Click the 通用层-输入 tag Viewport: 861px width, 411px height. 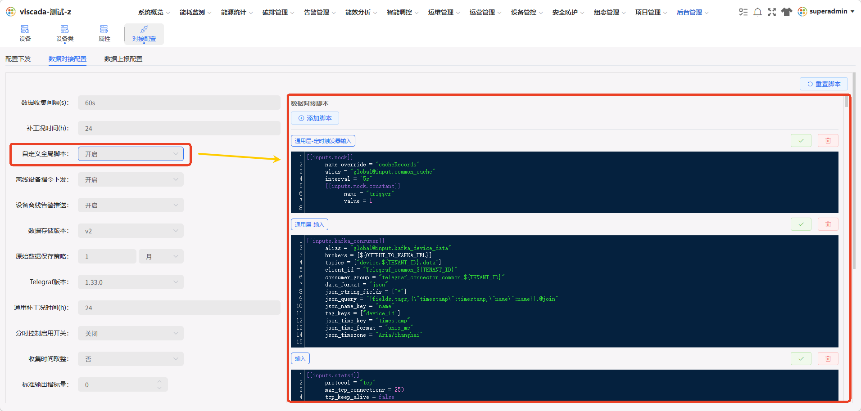pyautogui.click(x=309, y=224)
